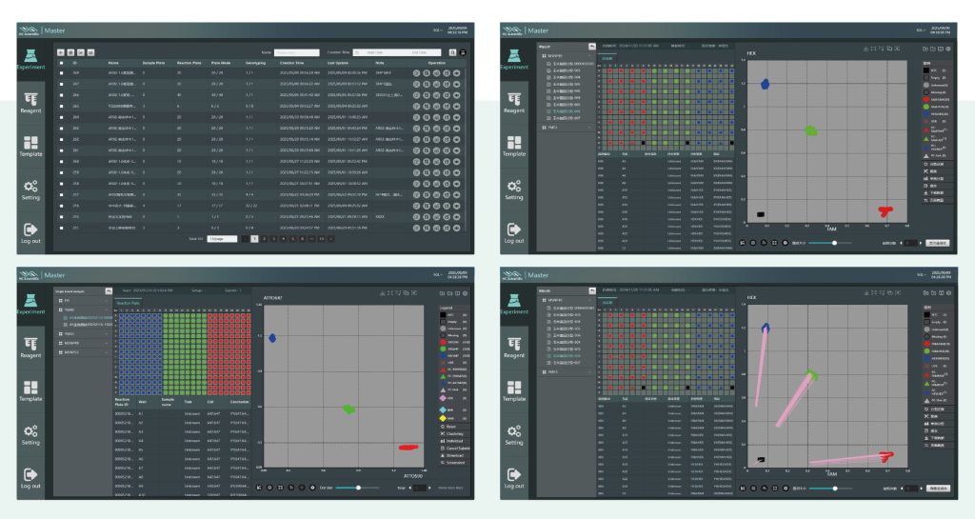Tick the header select-all checkbox in experiment table
975x519 pixels.
[x=62, y=62]
